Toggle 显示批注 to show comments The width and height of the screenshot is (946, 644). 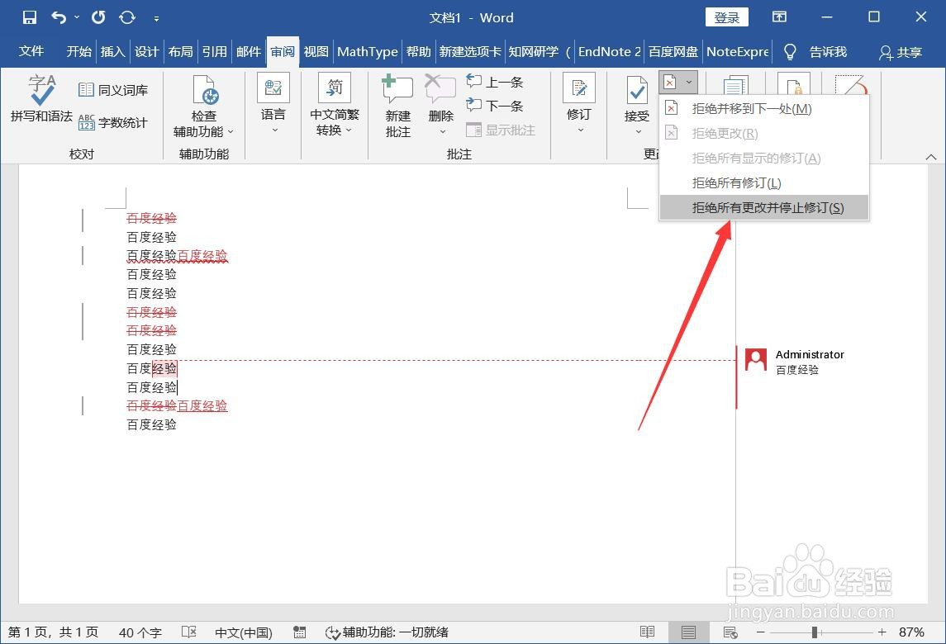click(x=501, y=130)
